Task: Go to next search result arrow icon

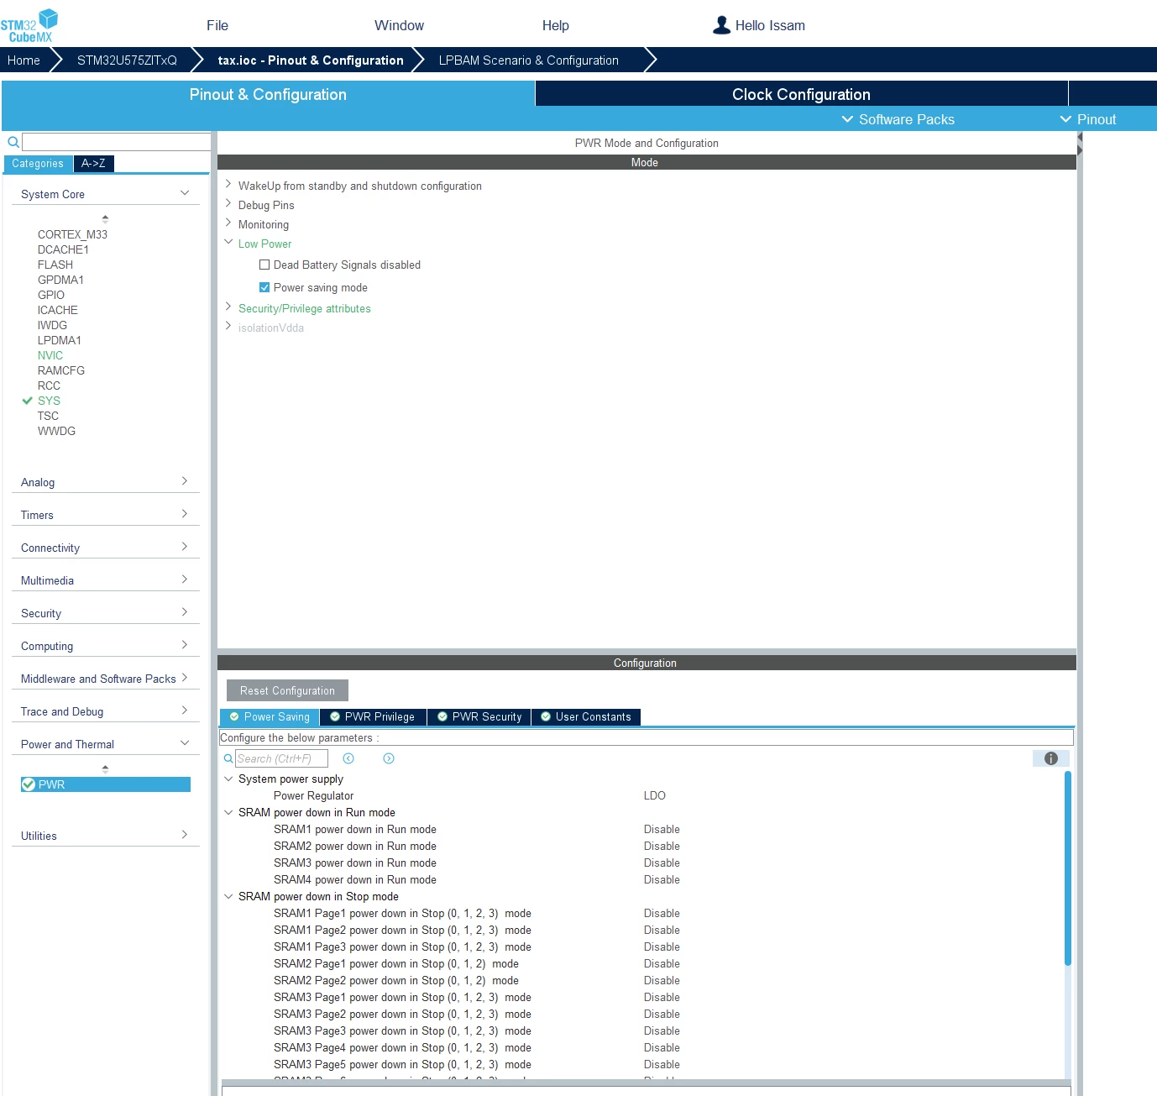Action: (389, 758)
